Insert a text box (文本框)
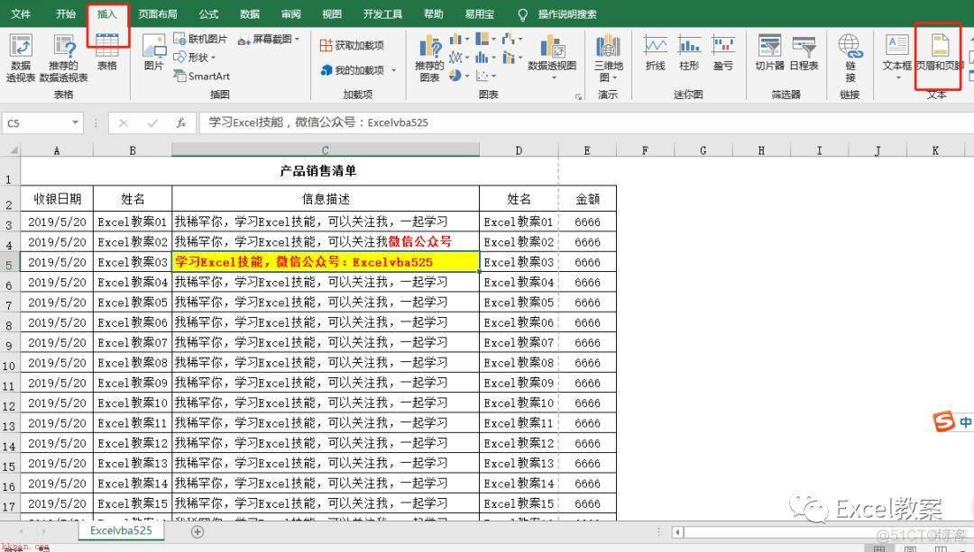 [897, 56]
